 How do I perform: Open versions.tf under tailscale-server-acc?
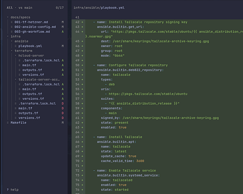point(33,99)
